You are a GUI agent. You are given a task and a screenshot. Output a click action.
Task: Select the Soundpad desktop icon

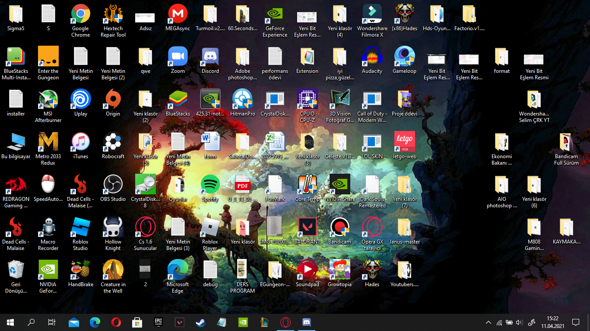pos(308,274)
